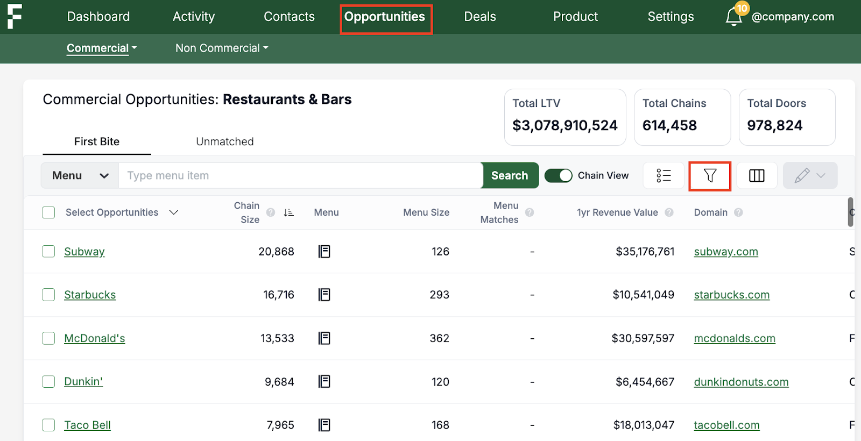861x441 pixels.
Task: Expand the Select Opportunities chevron
Action: (x=173, y=212)
